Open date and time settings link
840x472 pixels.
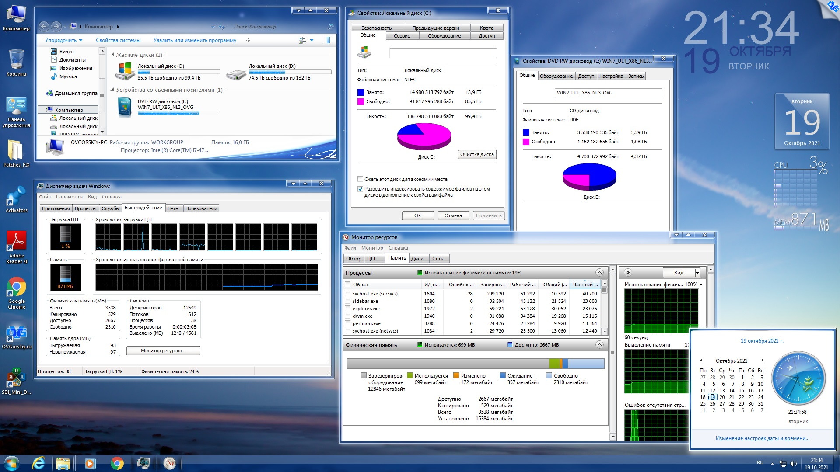pos(762,438)
